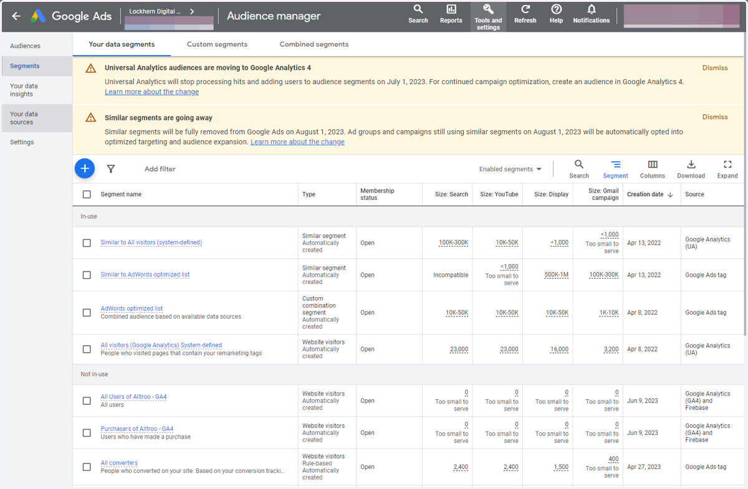The width and height of the screenshot is (748, 489).
Task: Select Audiences in the sidebar
Action: tap(36, 46)
